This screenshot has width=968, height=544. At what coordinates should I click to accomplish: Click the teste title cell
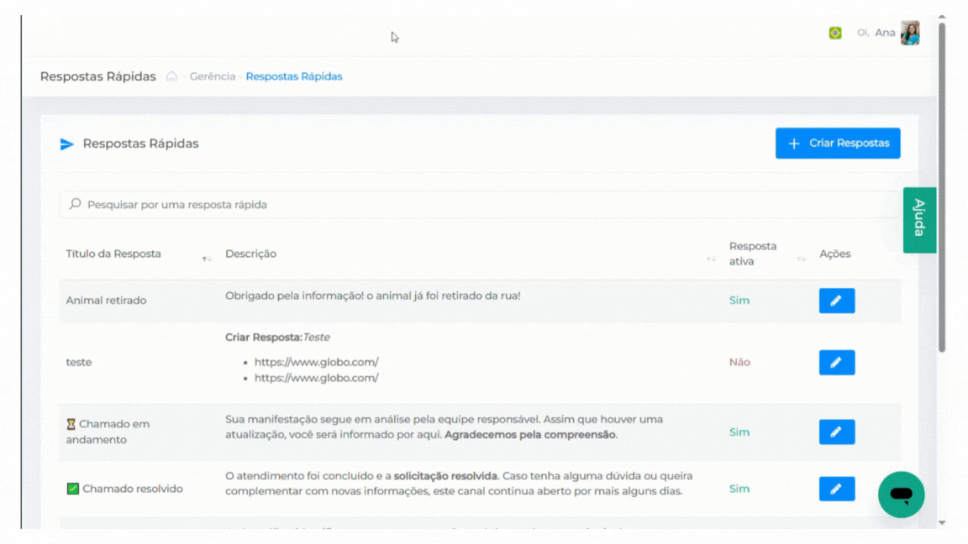[79, 362]
